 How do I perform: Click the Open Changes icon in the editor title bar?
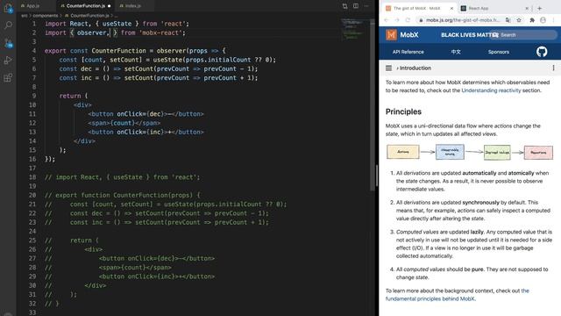coord(344,6)
